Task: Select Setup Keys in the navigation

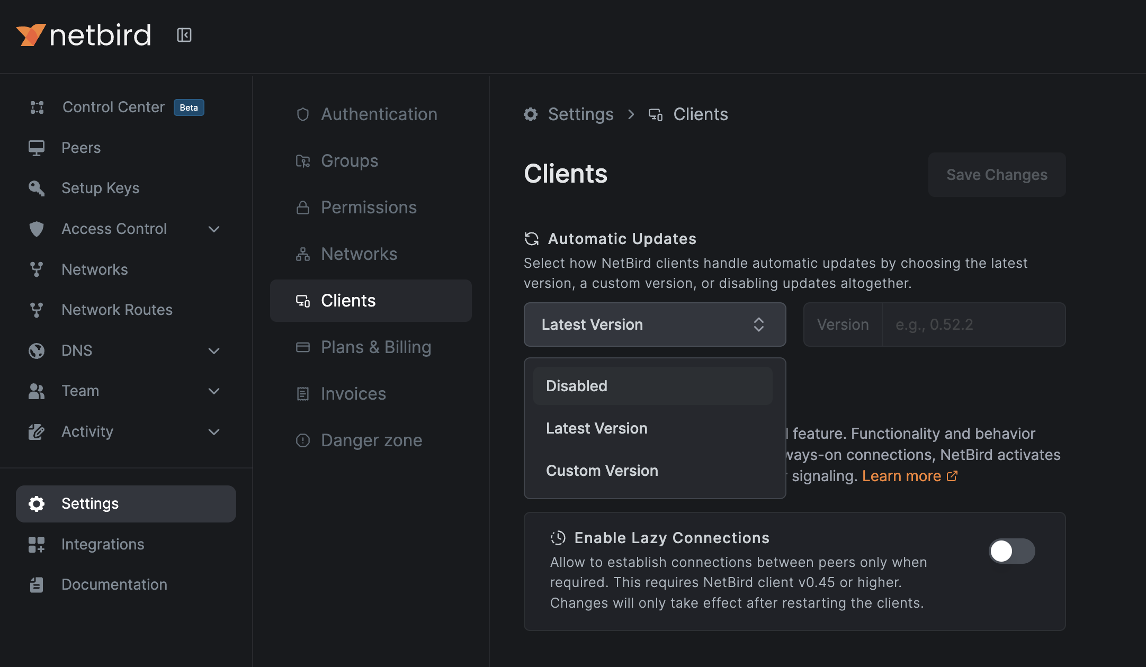Action: 100,188
